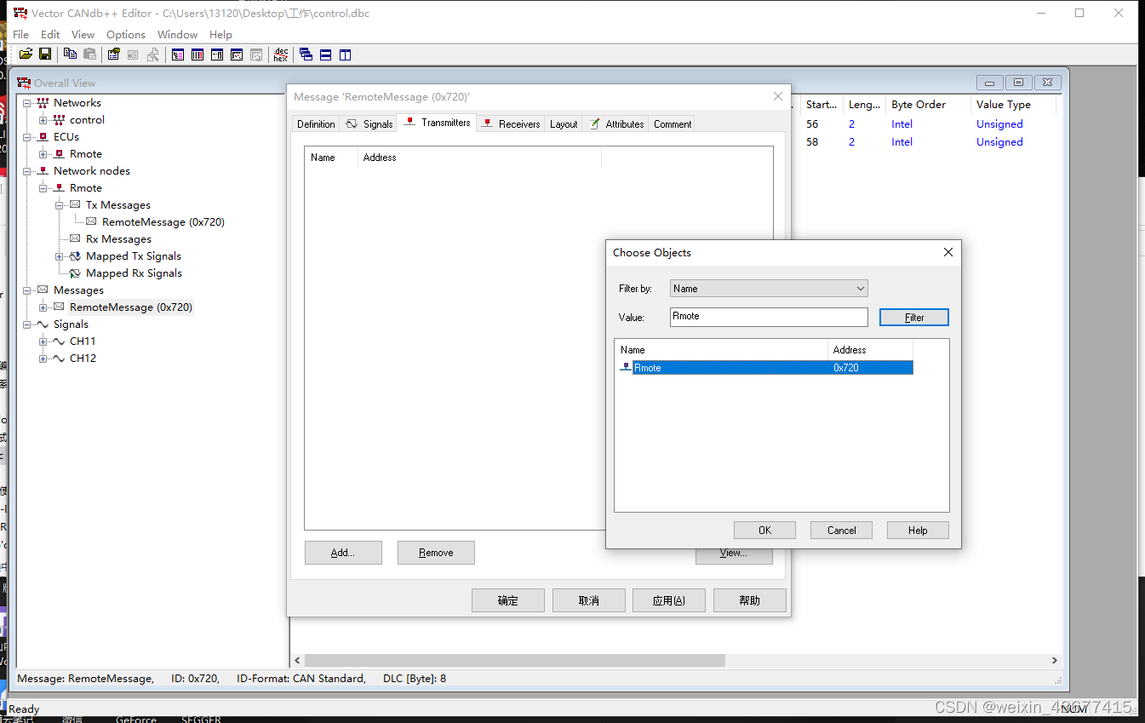The height and width of the screenshot is (723, 1145).
Task: Collapse the Tx Messages branch
Action: click(59, 205)
